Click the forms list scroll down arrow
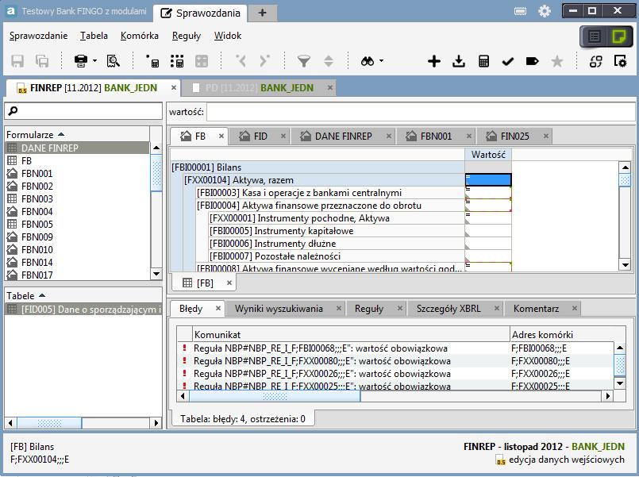Screen dimensions: 639x477 pyautogui.click(x=156, y=274)
